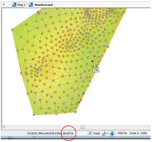Click the 559.7m distance readout

pos(122,133)
